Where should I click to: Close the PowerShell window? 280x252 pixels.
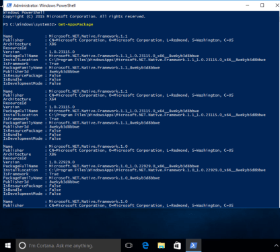277,5
